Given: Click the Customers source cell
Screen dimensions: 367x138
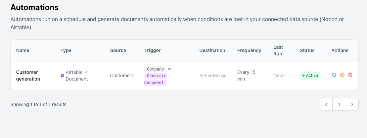Looking at the screenshot, I should 122,76.
